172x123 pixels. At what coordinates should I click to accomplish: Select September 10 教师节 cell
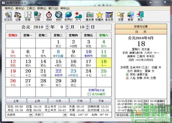89,53
